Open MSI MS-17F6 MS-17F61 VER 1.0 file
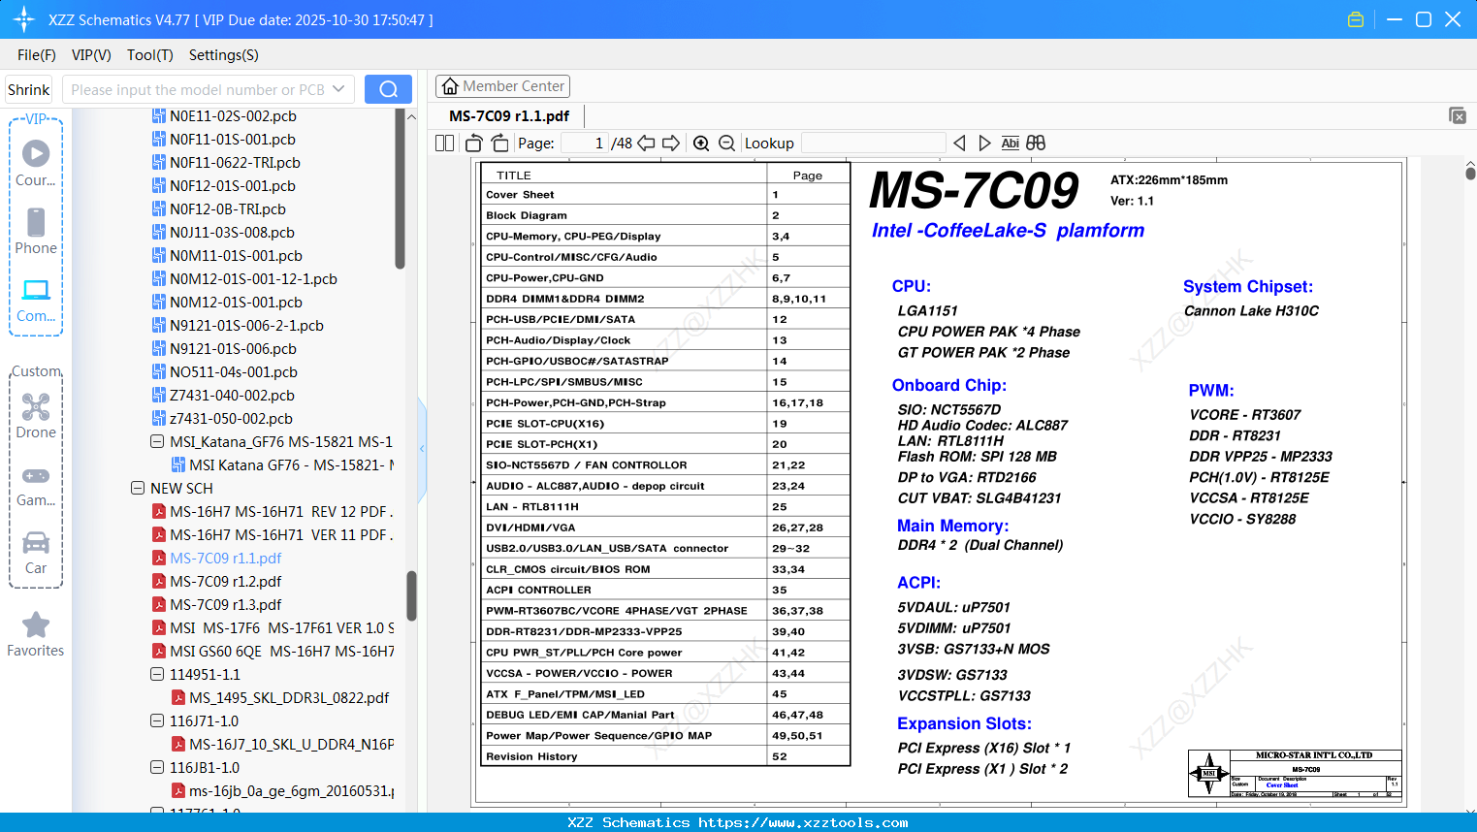The width and height of the screenshot is (1477, 832). tap(273, 628)
